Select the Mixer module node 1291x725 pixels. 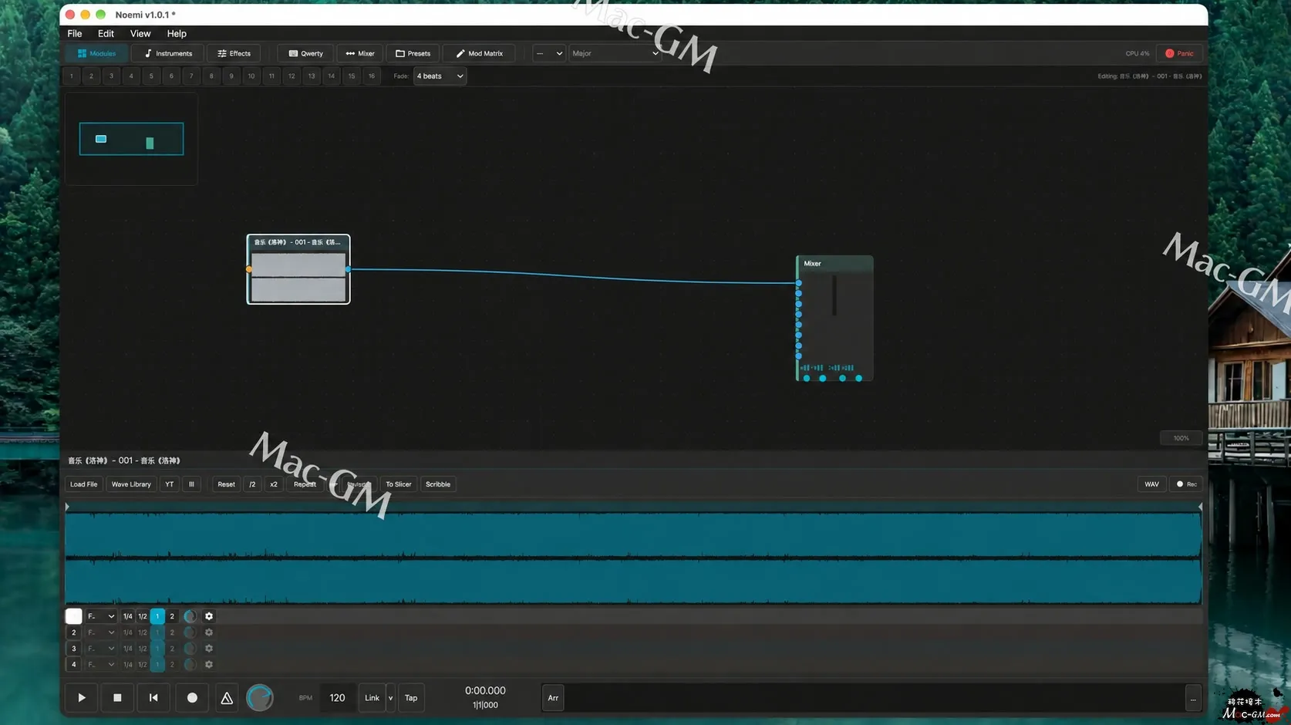click(834, 318)
